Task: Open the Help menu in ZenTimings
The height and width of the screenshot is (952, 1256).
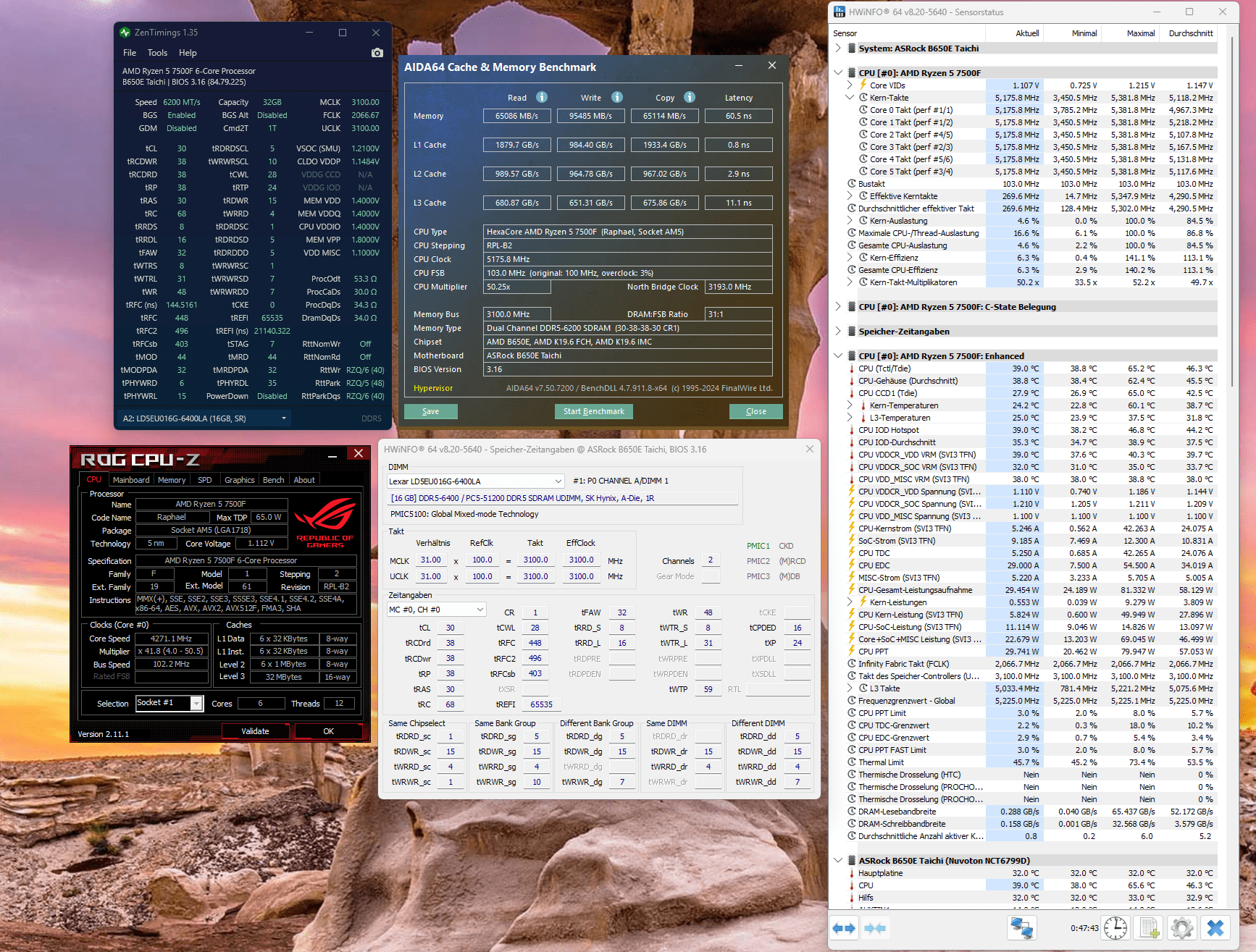Action: point(188,53)
